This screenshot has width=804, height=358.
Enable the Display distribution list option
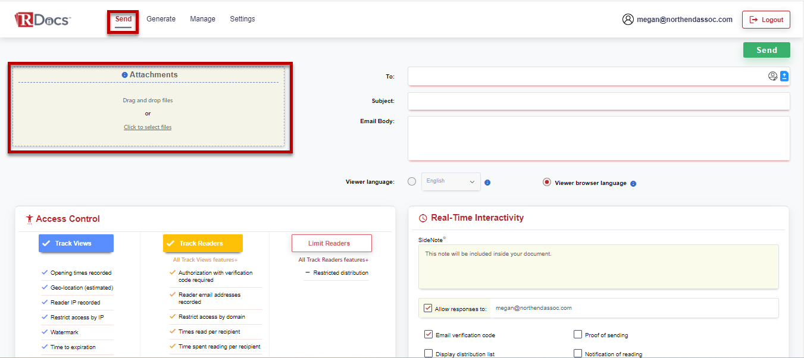(x=428, y=353)
